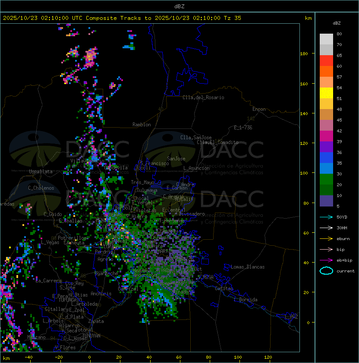The width and height of the screenshot is (359, 363).
Task: Click the 'Potrerillos' map label
Action: [x=72, y=238]
